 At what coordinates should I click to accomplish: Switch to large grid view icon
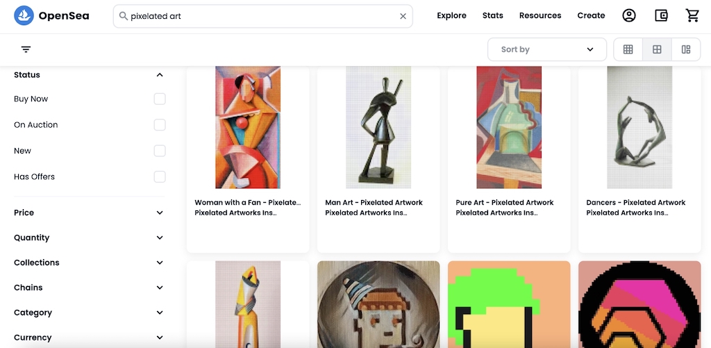(657, 49)
